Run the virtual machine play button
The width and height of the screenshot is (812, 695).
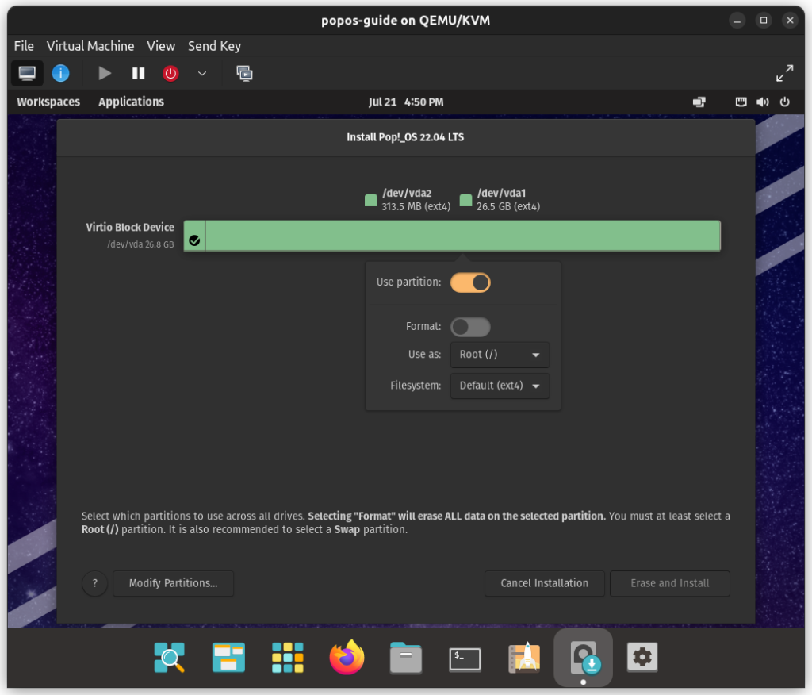[105, 73]
